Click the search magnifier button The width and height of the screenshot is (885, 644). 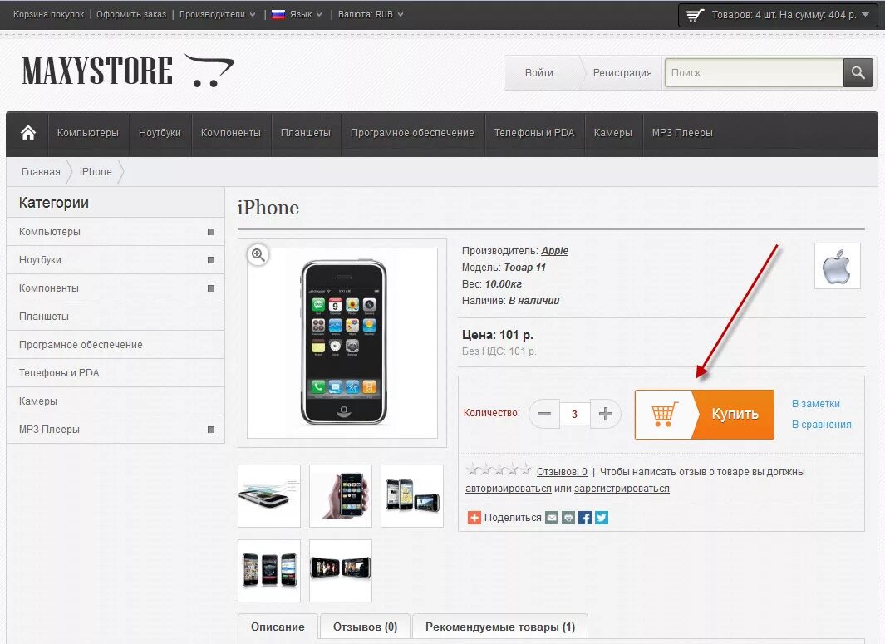(858, 73)
